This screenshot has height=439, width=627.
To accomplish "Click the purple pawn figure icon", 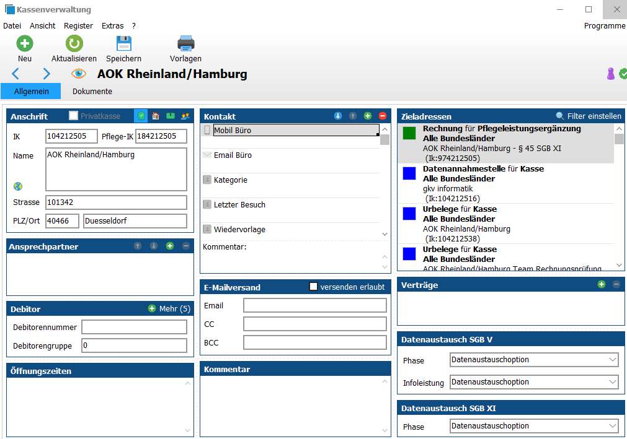I will (x=610, y=74).
